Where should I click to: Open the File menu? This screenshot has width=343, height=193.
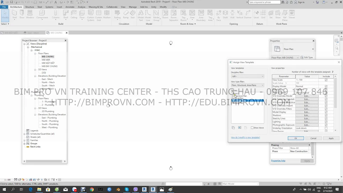pyautogui.click(x=4, y=7)
